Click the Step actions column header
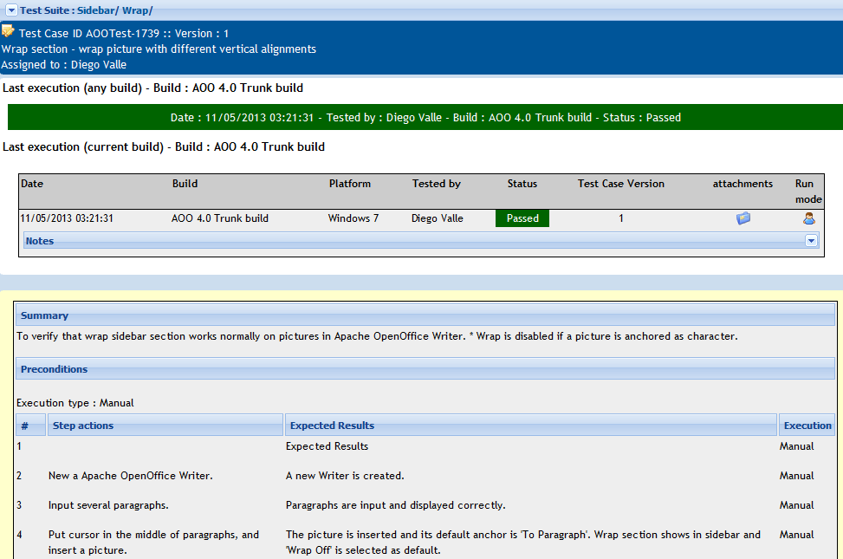The width and height of the screenshot is (843, 559). pyautogui.click(x=165, y=425)
